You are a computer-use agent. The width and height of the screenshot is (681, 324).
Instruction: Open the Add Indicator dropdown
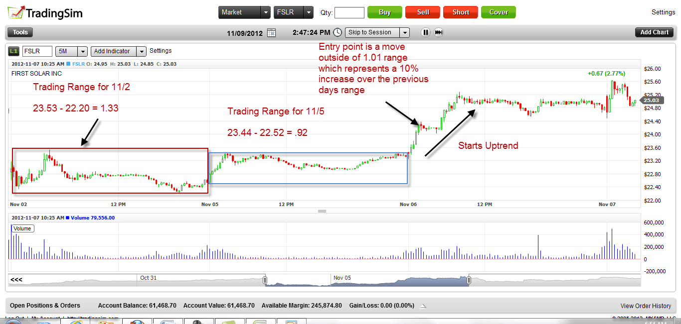coord(141,51)
